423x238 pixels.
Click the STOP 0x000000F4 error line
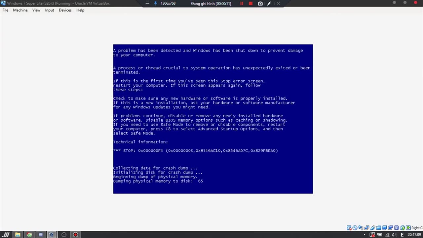point(196,150)
